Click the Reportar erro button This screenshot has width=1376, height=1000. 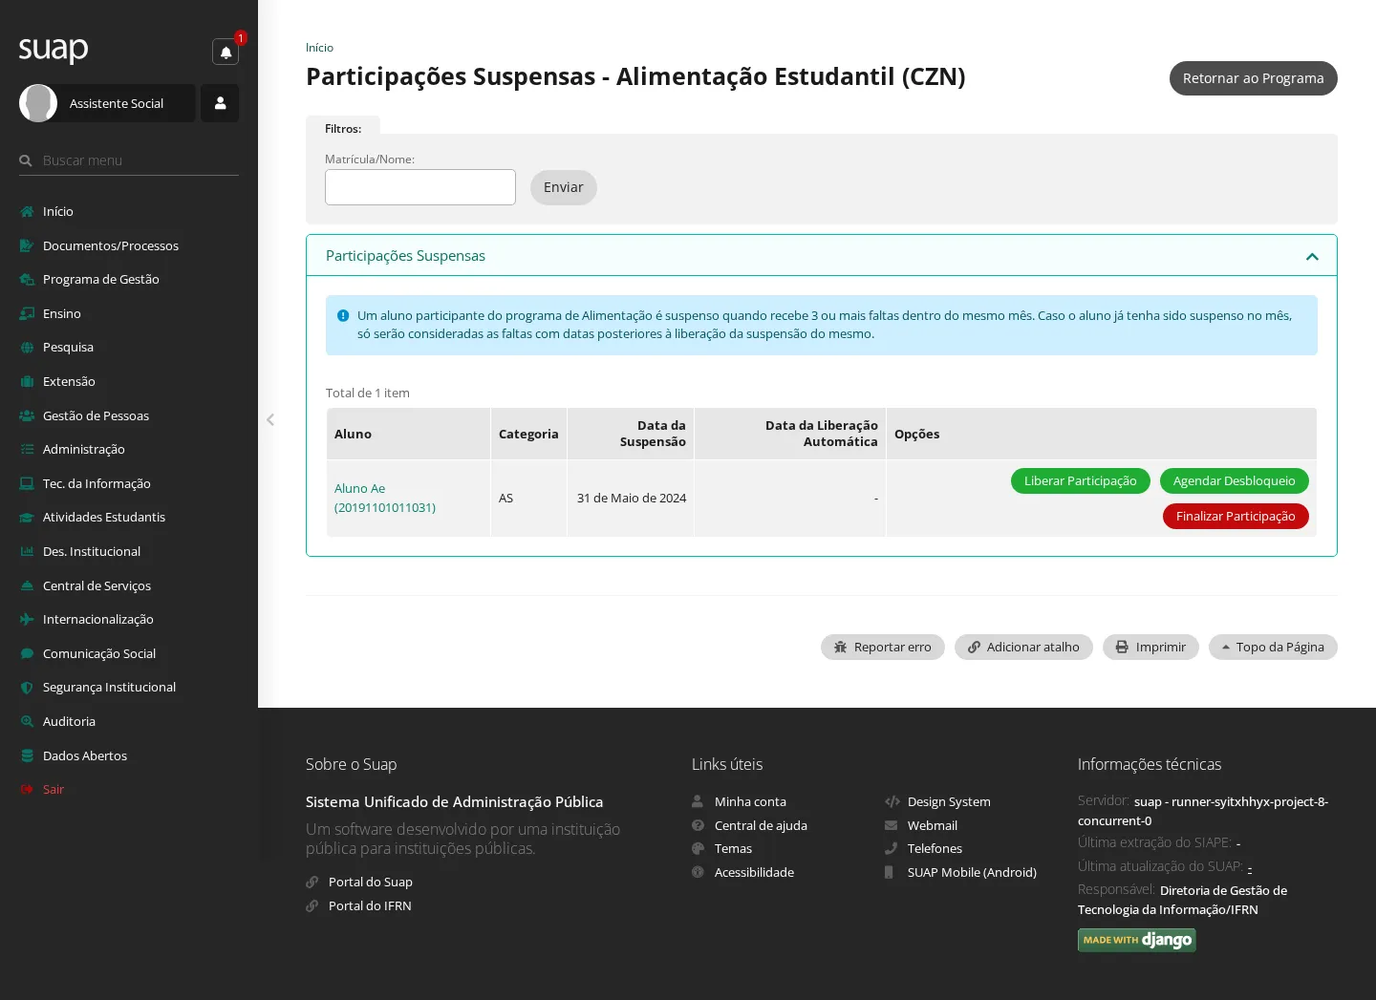[x=883, y=647]
